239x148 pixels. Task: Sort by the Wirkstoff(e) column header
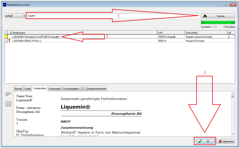[206, 33]
